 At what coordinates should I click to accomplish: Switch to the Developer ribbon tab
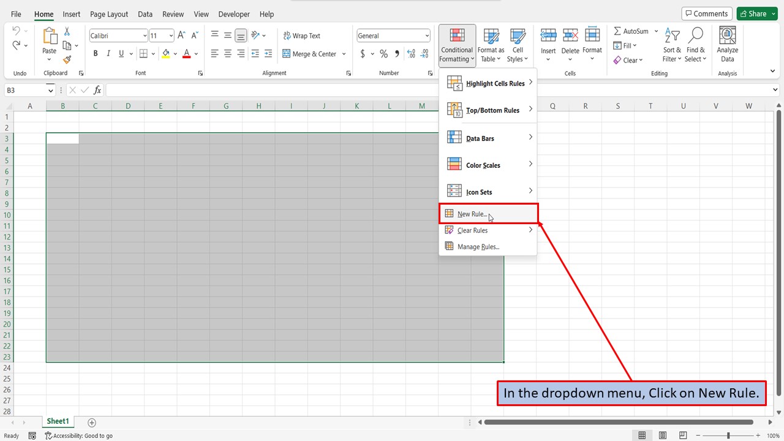click(x=233, y=14)
